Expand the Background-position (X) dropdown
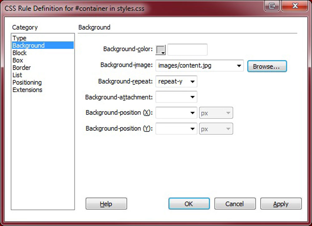This screenshot has width=312, height=226. click(193, 113)
